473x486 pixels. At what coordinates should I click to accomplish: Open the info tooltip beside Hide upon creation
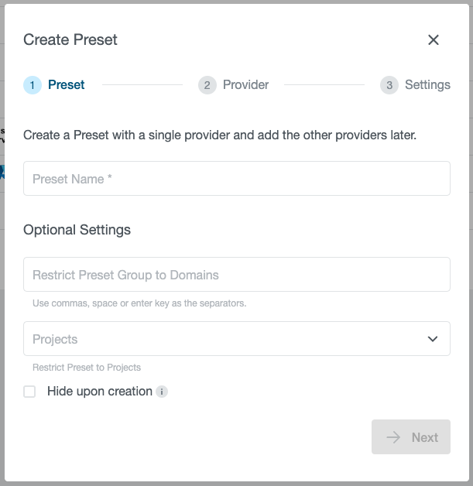(162, 392)
